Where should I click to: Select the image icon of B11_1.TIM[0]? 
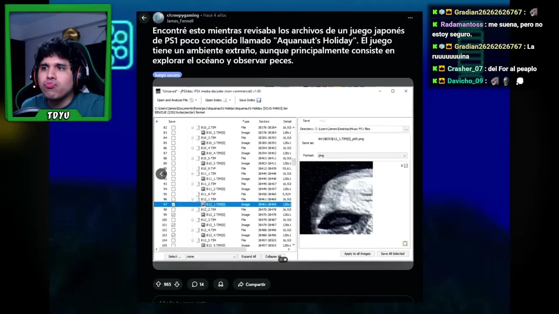(x=203, y=179)
